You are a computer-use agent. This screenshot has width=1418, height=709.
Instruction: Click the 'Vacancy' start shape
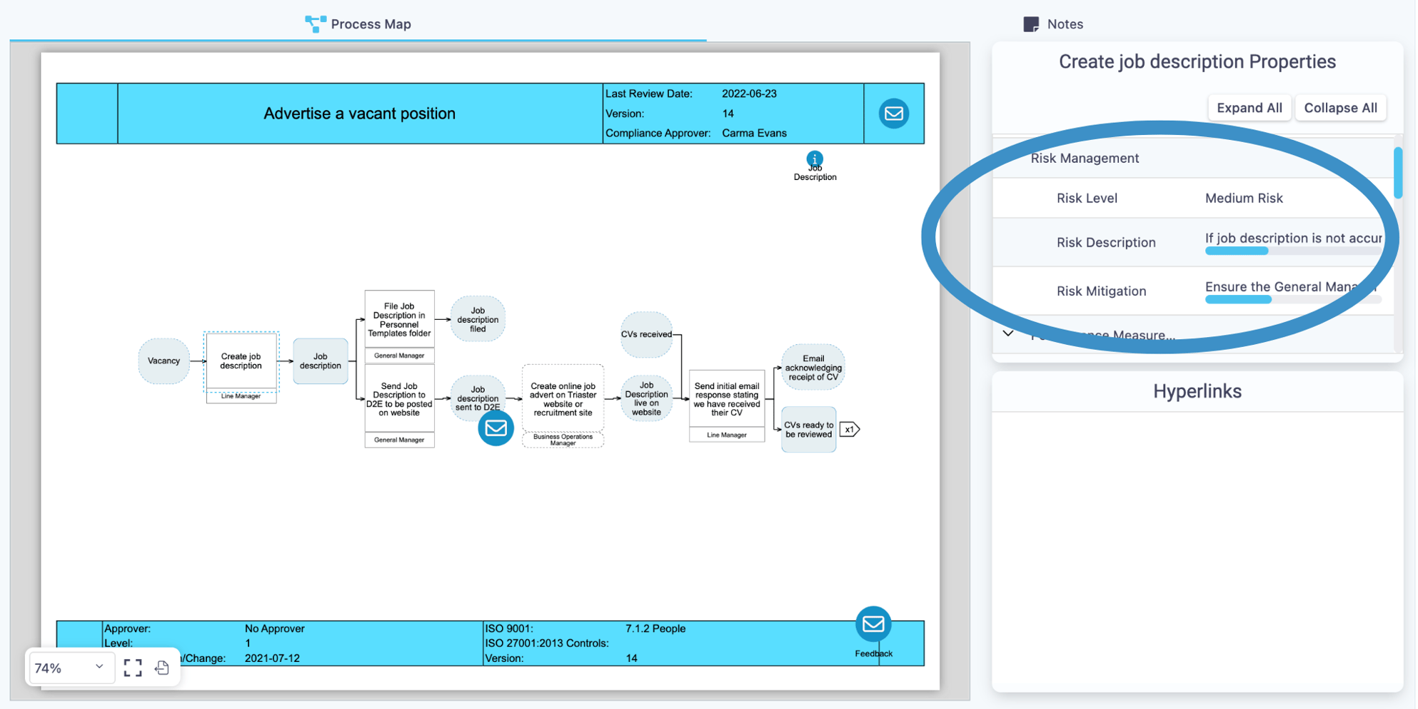tap(164, 361)
